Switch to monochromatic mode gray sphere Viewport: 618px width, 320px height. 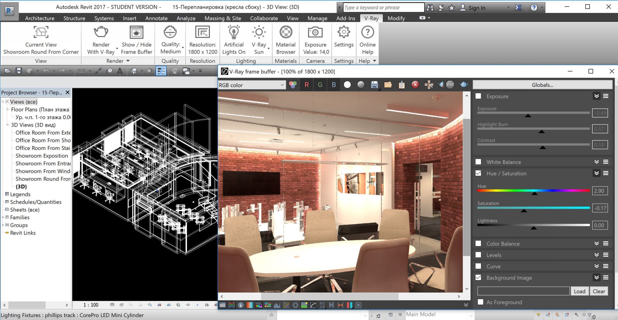pyautogui.click(x=361, y=85)
